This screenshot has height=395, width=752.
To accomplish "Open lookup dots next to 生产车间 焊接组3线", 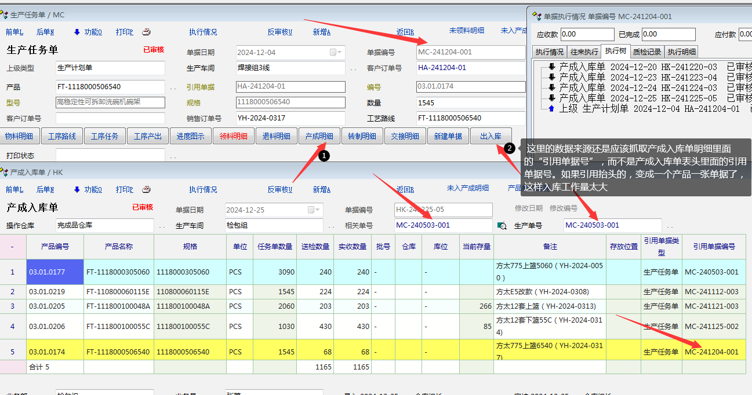I will [353, 68].
